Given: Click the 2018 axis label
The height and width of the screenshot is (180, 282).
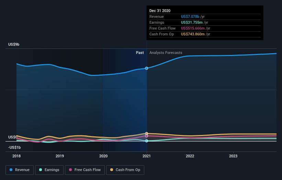Looking at the screenshot, I should pos(16,156).
